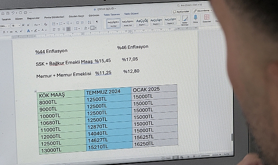The image size is (278, 165).
Task: Toggle subscript formatting
Action: (16, 32)
